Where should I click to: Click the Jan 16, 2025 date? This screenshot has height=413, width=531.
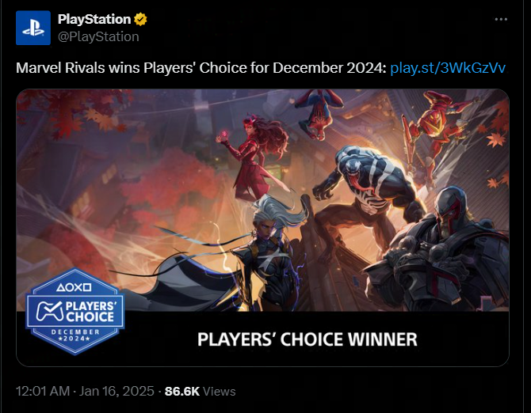pyautogui.click(x=117, y=391)
